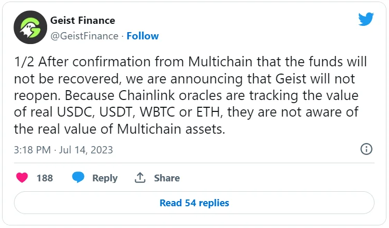Click the share upload arrow icon

pyautogui.click(x=139, y=178)
